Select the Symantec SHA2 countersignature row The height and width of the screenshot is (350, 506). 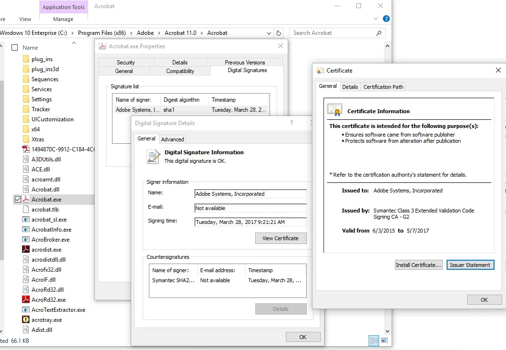227,280
